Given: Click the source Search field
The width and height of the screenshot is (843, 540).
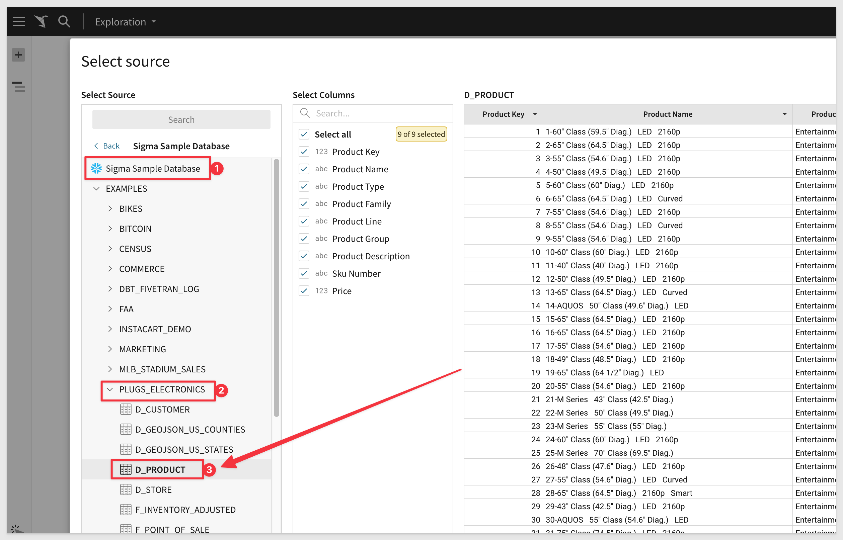Looking at the screenshot, I should 181,119.
